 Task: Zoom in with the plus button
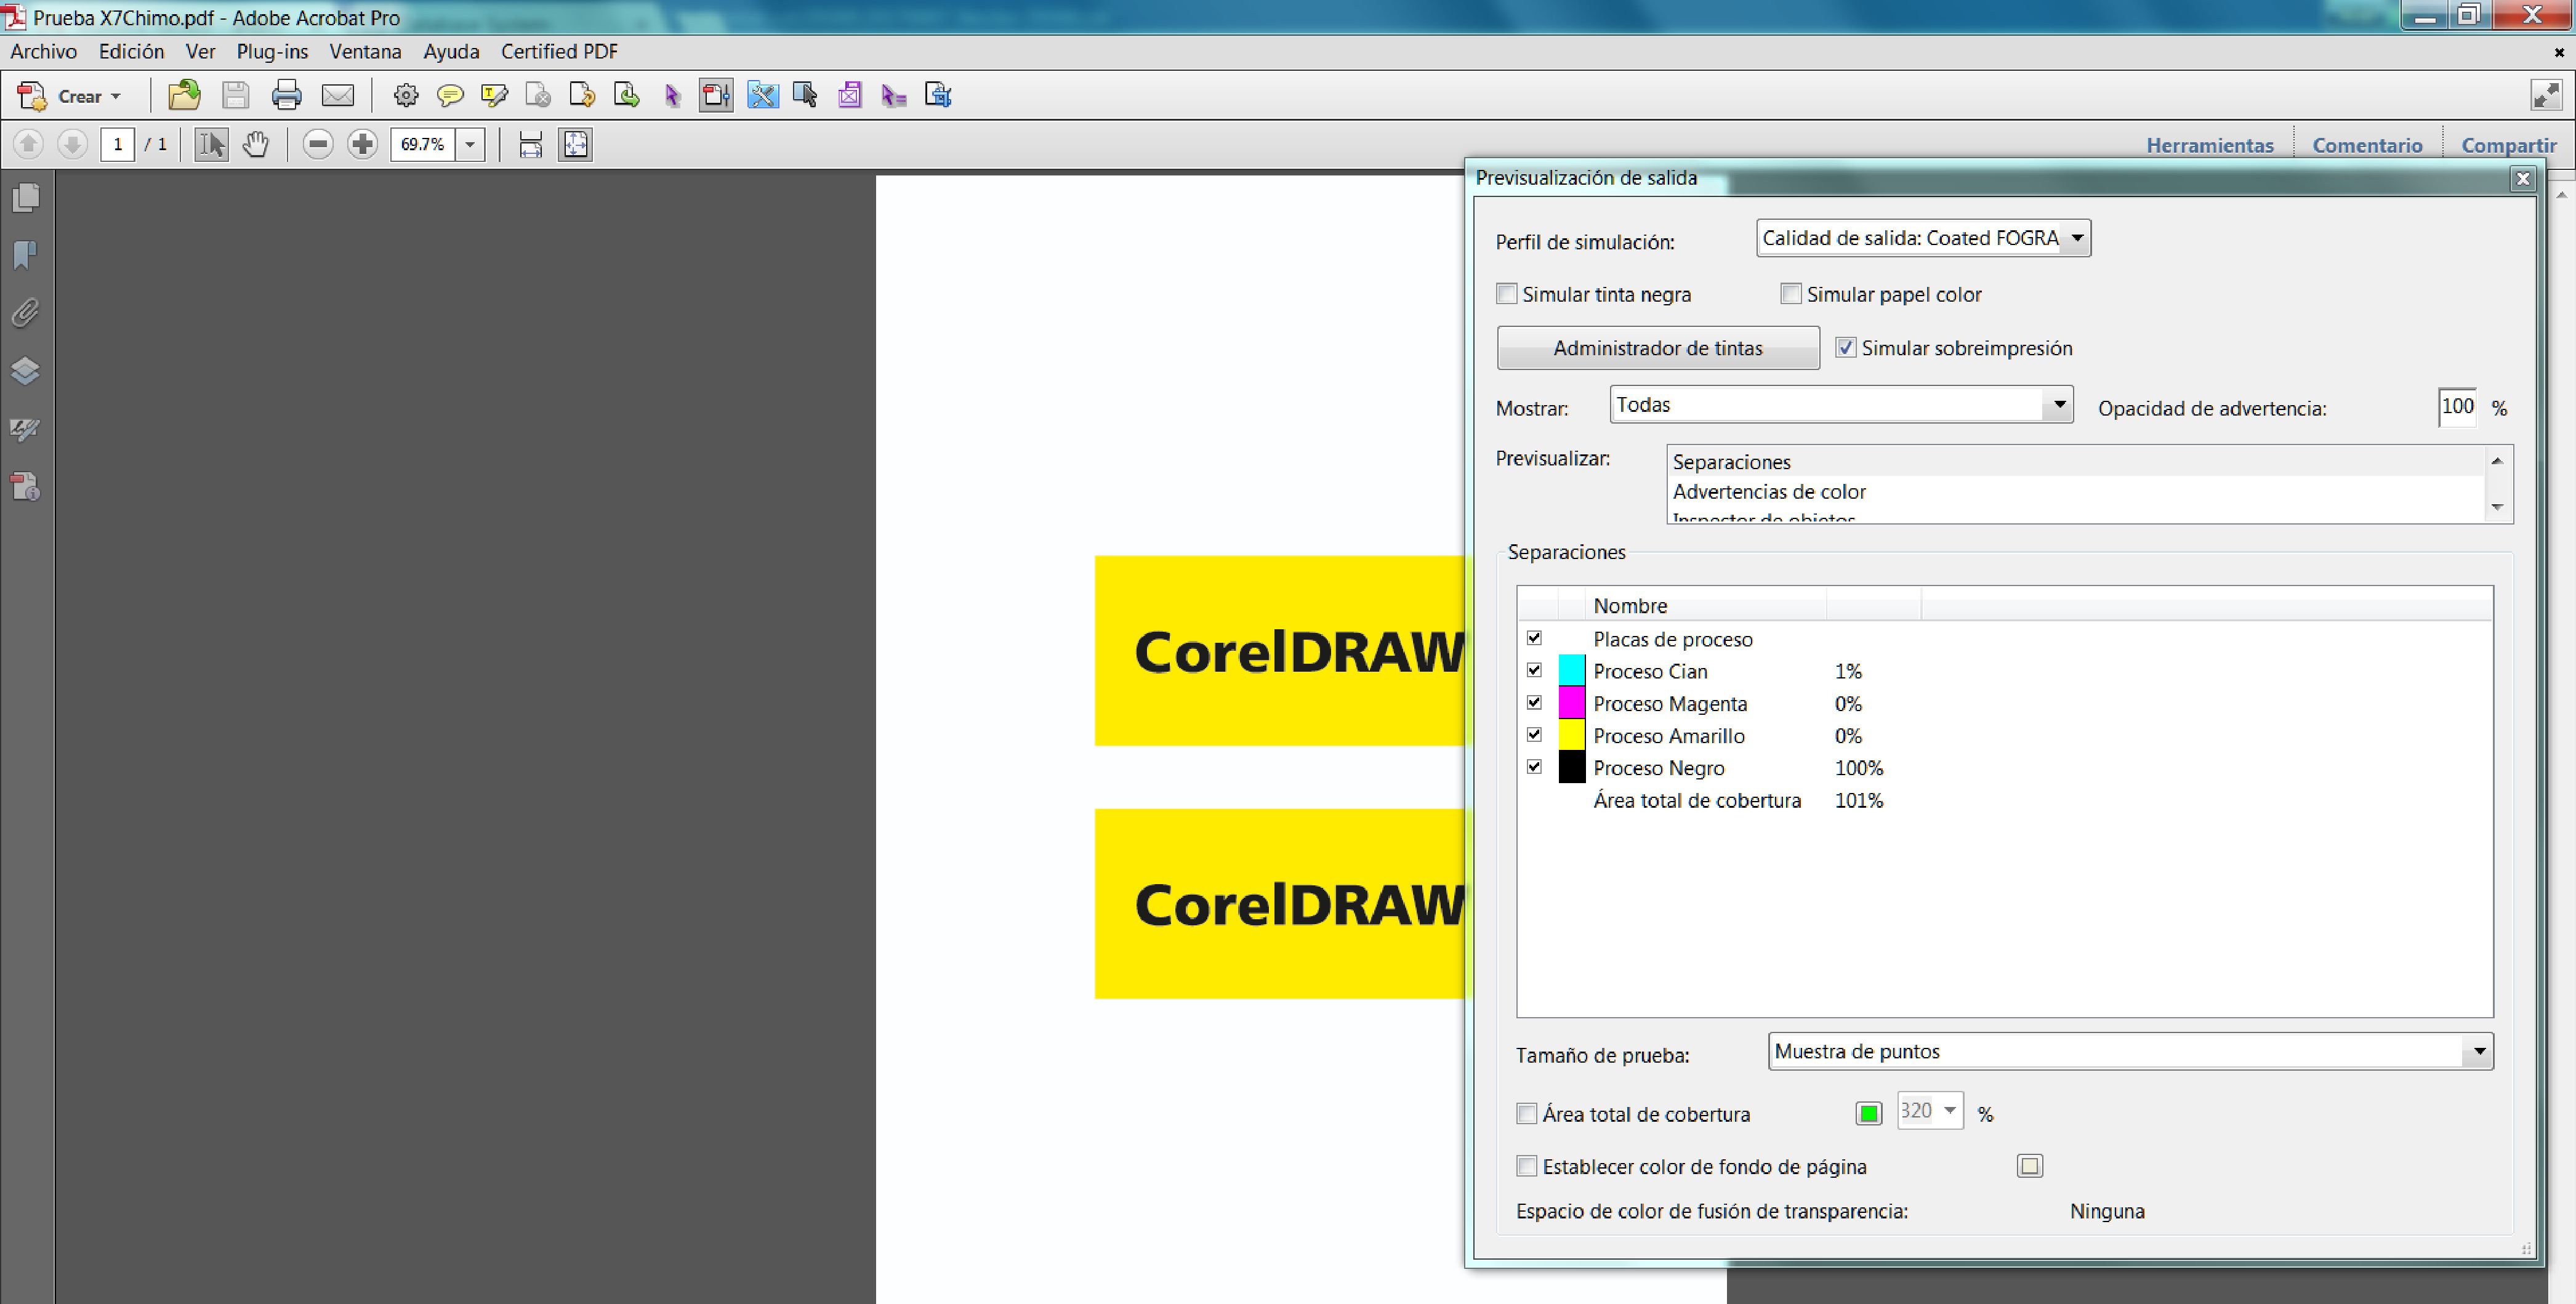coord(362,144)
